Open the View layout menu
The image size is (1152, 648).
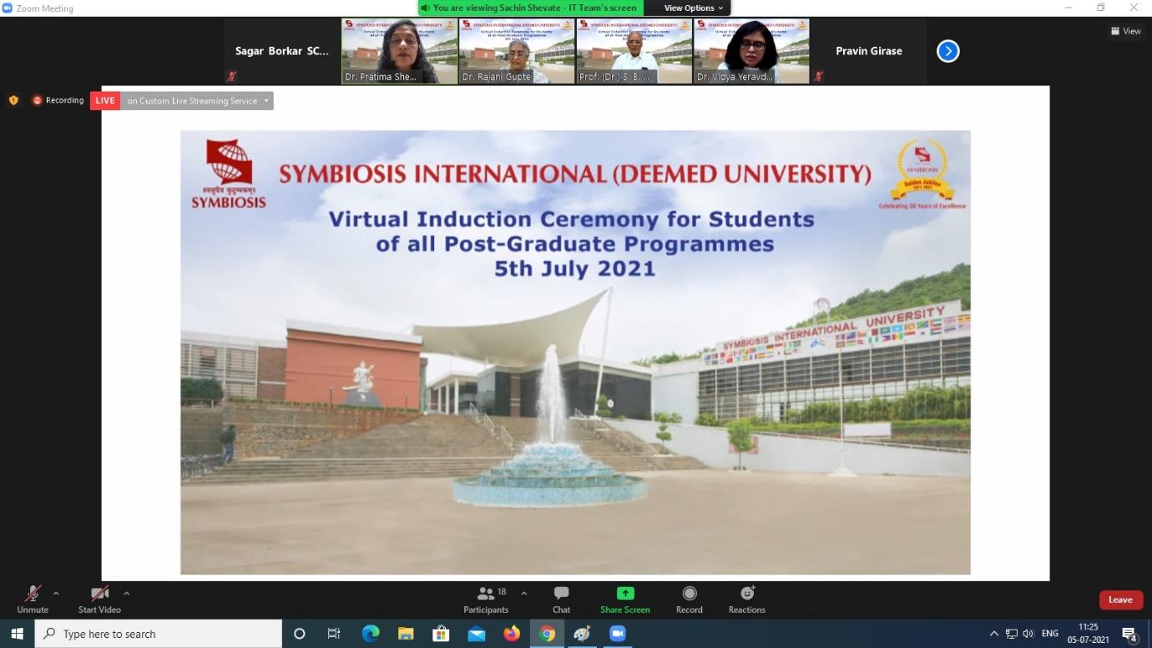[1125, 31]
